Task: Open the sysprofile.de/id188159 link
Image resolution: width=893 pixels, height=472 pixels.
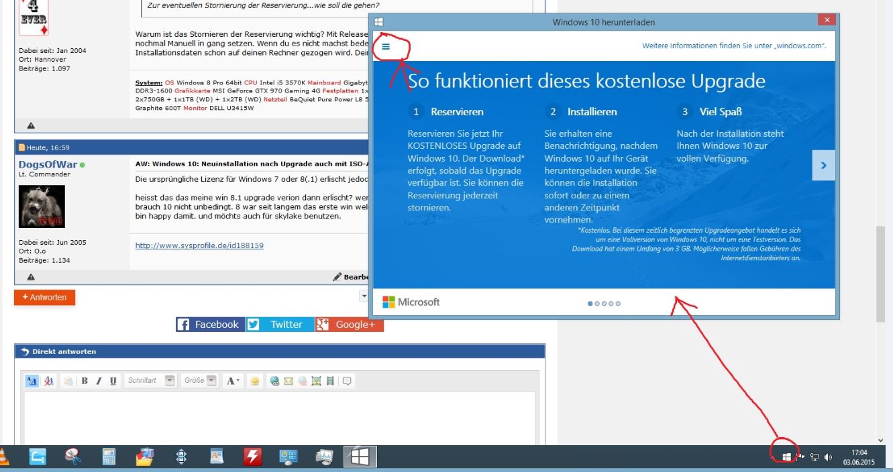Action: pyautogui.click(x=199, y=245)
